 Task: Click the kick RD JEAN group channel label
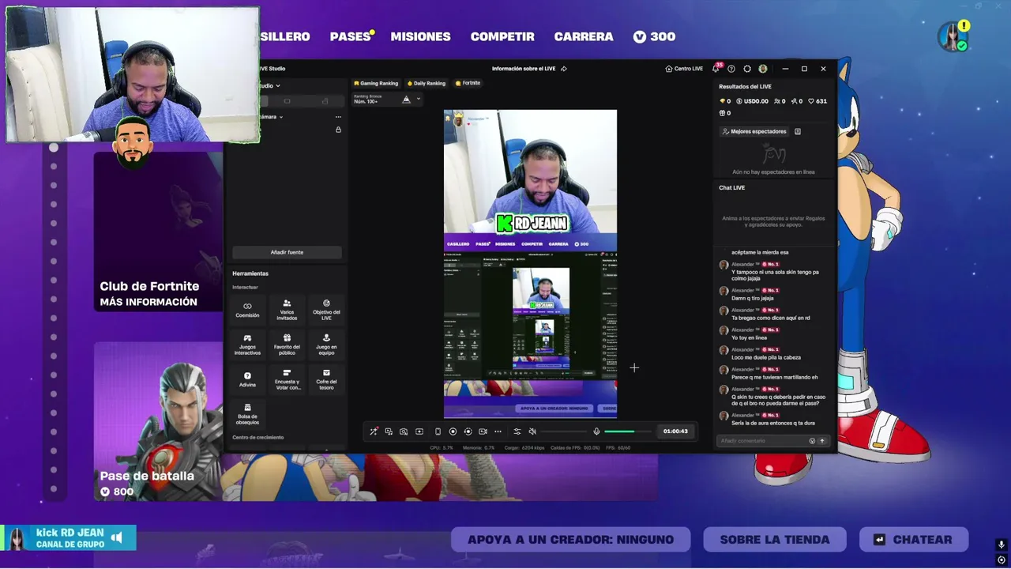click(x=70, y=537)
